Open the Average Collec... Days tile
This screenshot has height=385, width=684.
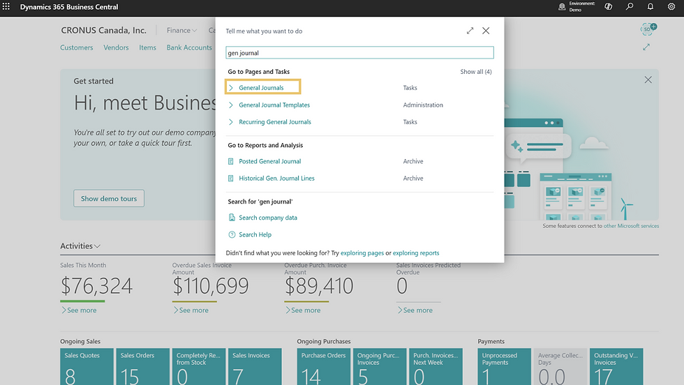(560, 366)
